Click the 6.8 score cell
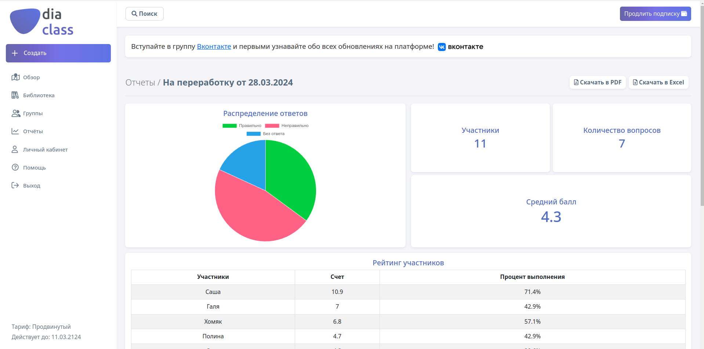This screenshot has height=349, width=704. pyautogui.click(x=337, y=321)
